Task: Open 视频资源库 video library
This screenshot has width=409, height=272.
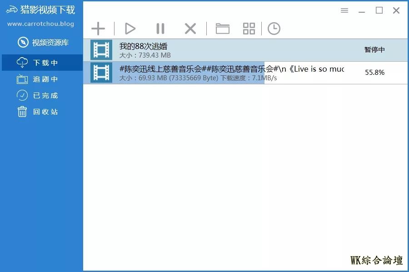Action: click(x=43, y=43)
